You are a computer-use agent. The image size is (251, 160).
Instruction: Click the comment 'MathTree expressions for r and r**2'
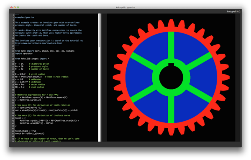37,95
